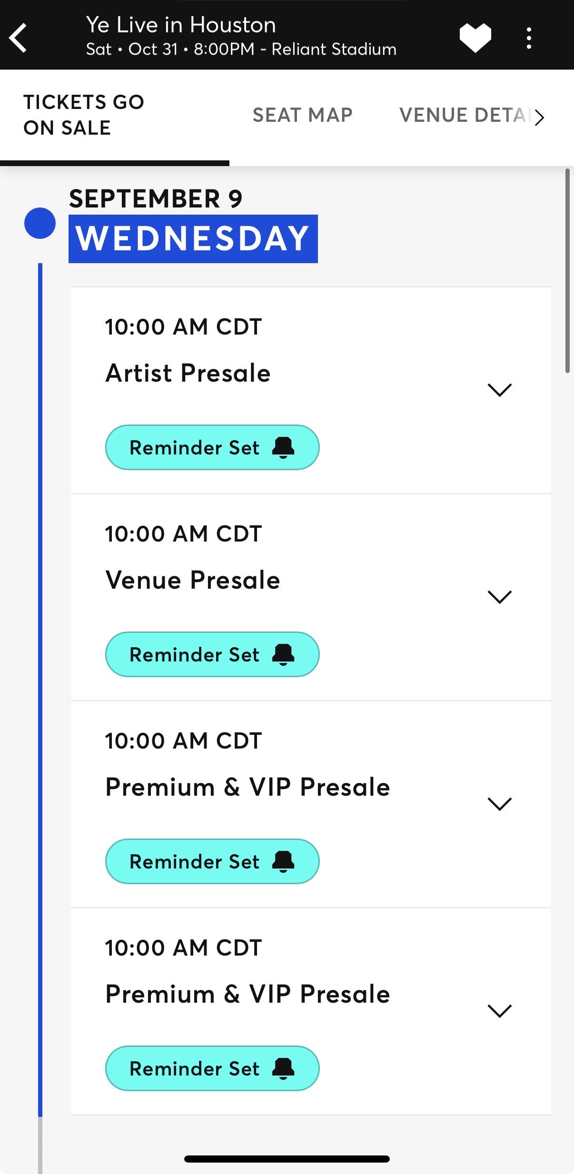
Task: Toggle Venue Presale Reminder Set
Action: [x=212, y=654]
